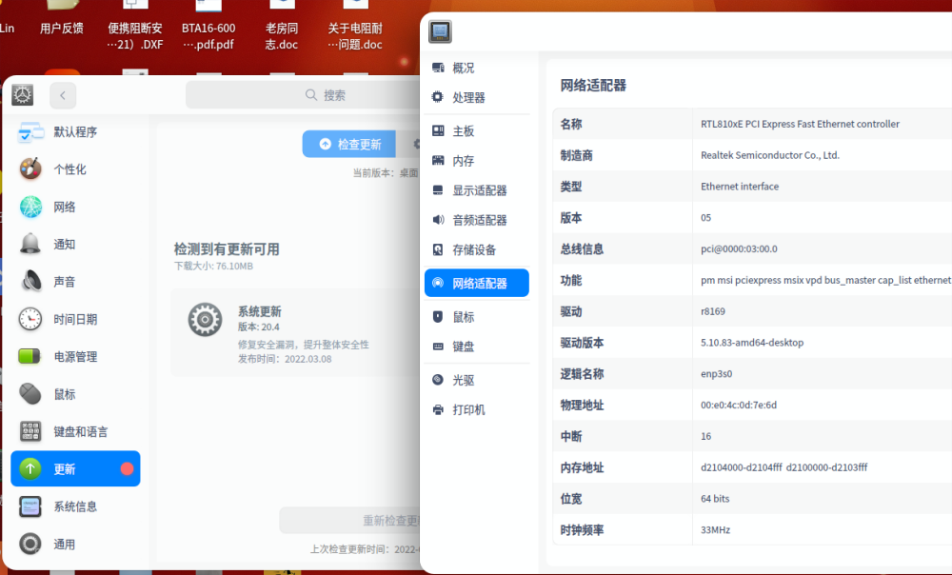This screenshot has height=575, width=952.
Task: Select 处理器 in Device Manager
Action: point(477,97)
